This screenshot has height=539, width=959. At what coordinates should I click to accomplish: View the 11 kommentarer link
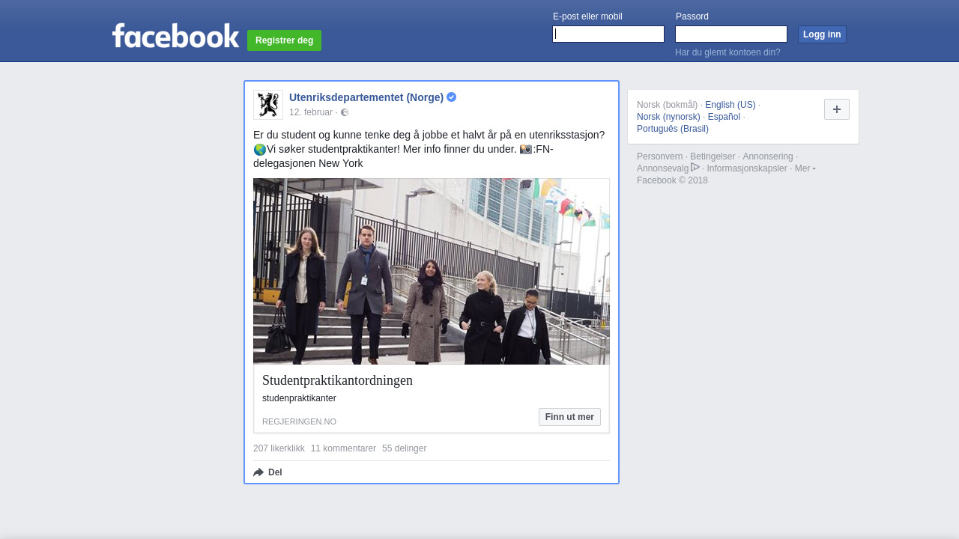[343, 448]
